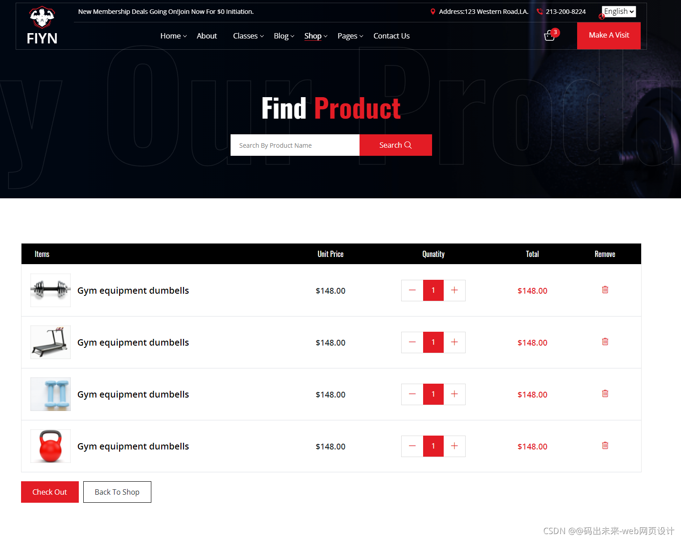Viewport: 681px width, 539px height.
Task: Expand the Home menu
Action: point(173,36)
